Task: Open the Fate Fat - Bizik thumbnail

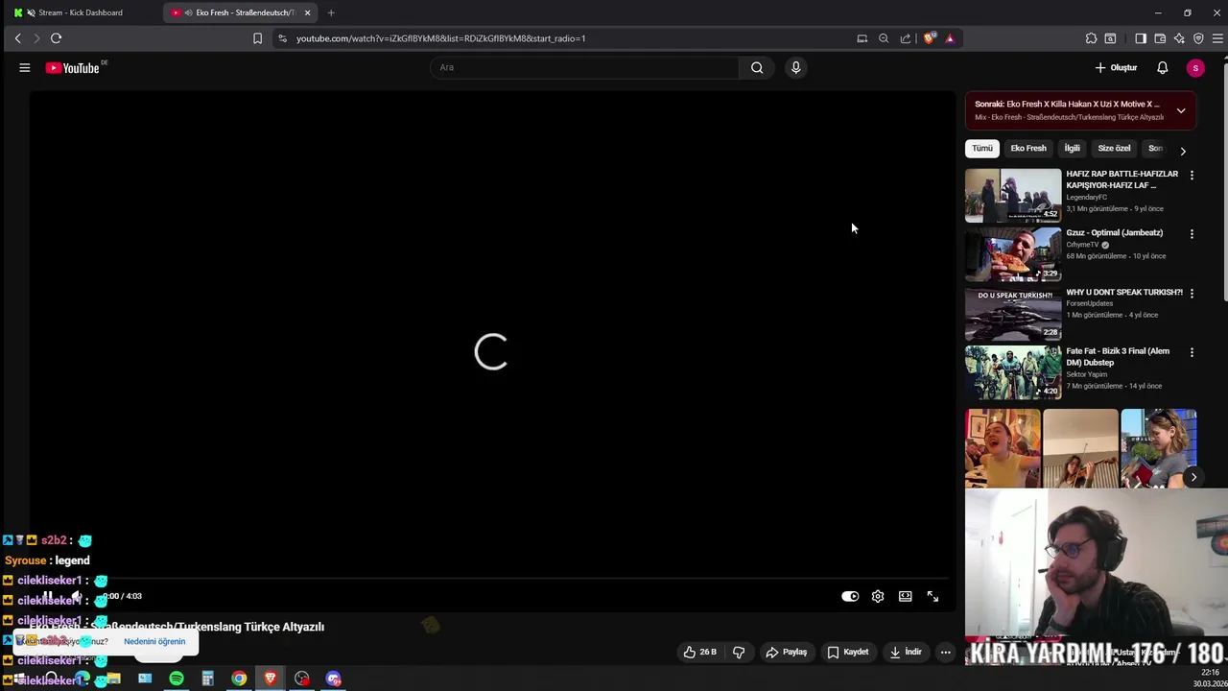Action: (x=1013, y=372)
